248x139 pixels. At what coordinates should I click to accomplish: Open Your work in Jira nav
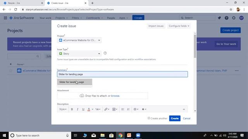45,18
